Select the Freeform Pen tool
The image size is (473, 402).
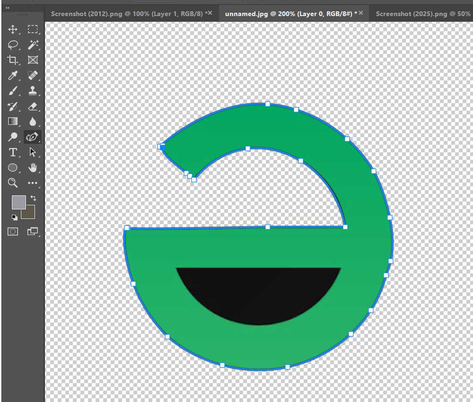click(x=32, y=137)
